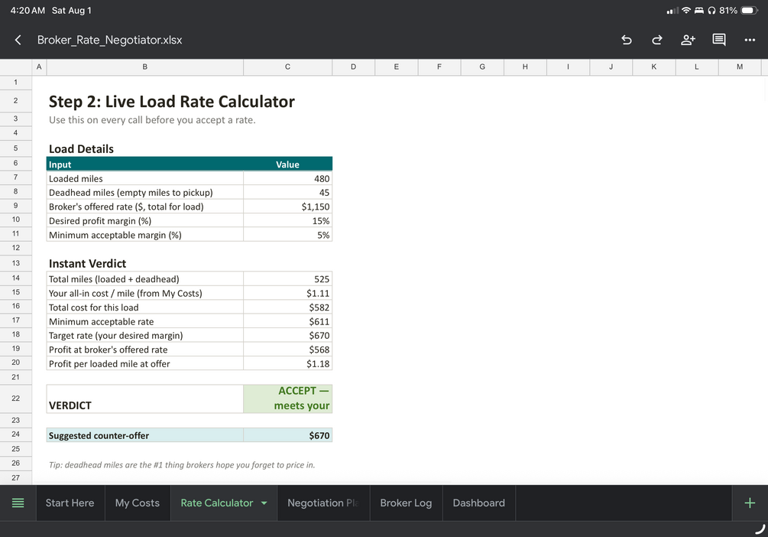Open the comments panel icon

point(718,41)
